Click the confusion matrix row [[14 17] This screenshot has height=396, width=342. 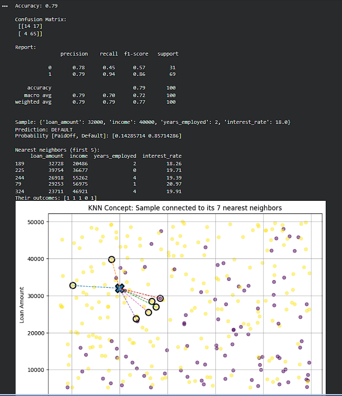tap(30, 26)
